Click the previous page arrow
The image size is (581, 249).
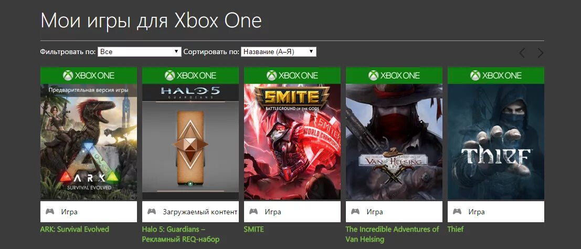[522, 53]
